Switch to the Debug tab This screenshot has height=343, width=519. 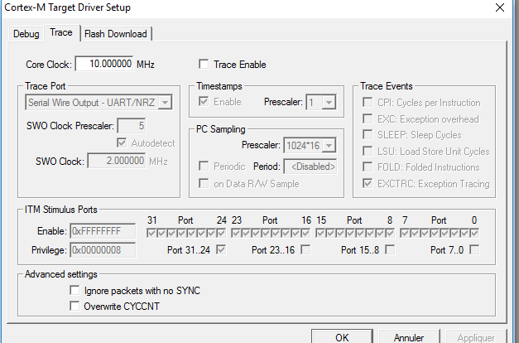(x=26, y=34)
